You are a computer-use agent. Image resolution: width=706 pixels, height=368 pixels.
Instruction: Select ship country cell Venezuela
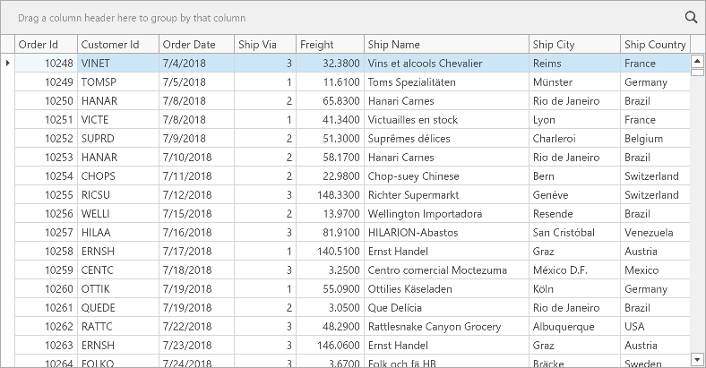655,233
